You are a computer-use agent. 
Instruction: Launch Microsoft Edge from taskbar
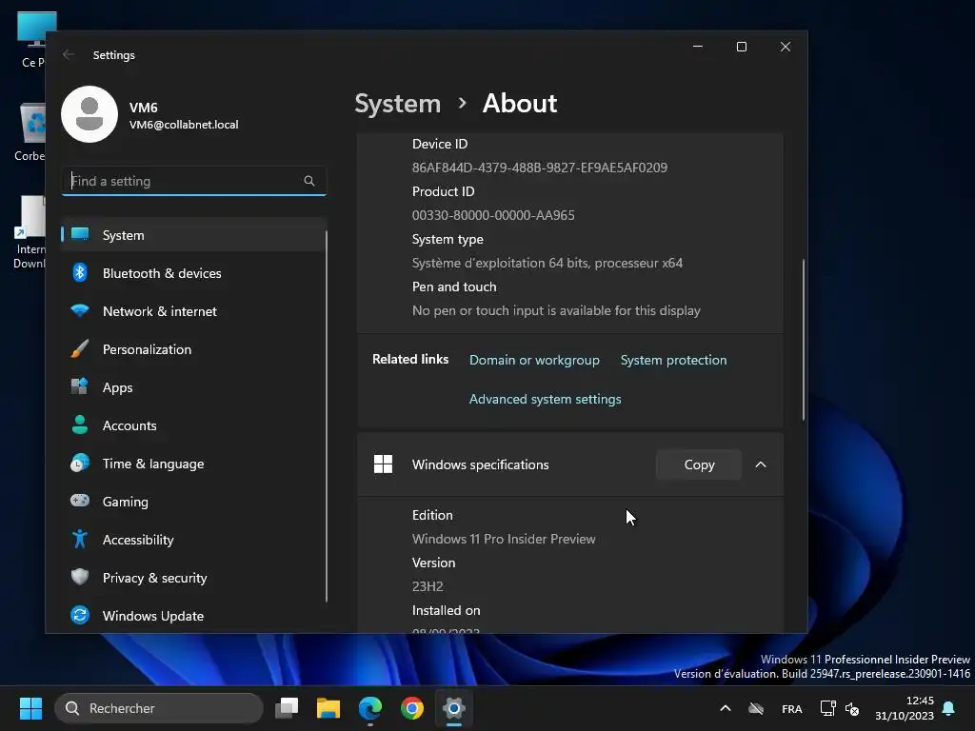tap(370, 708)
